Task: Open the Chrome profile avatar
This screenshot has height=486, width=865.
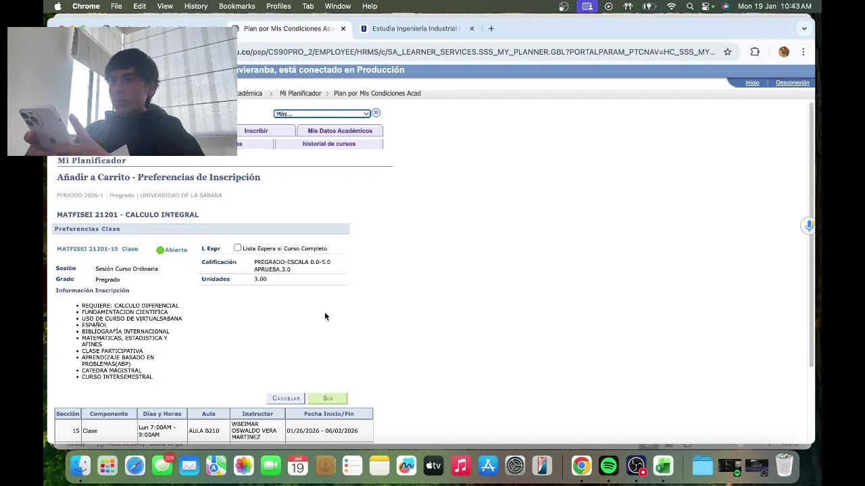Action: pos(784,52)
